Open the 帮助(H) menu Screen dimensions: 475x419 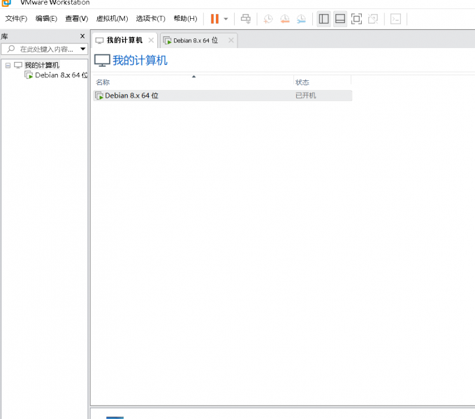pos(185,19)
